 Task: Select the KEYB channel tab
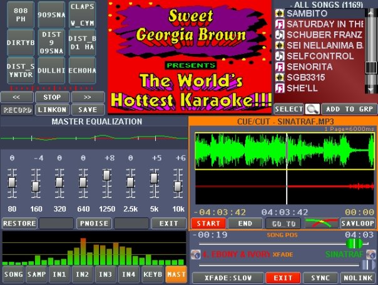point(153,274)
